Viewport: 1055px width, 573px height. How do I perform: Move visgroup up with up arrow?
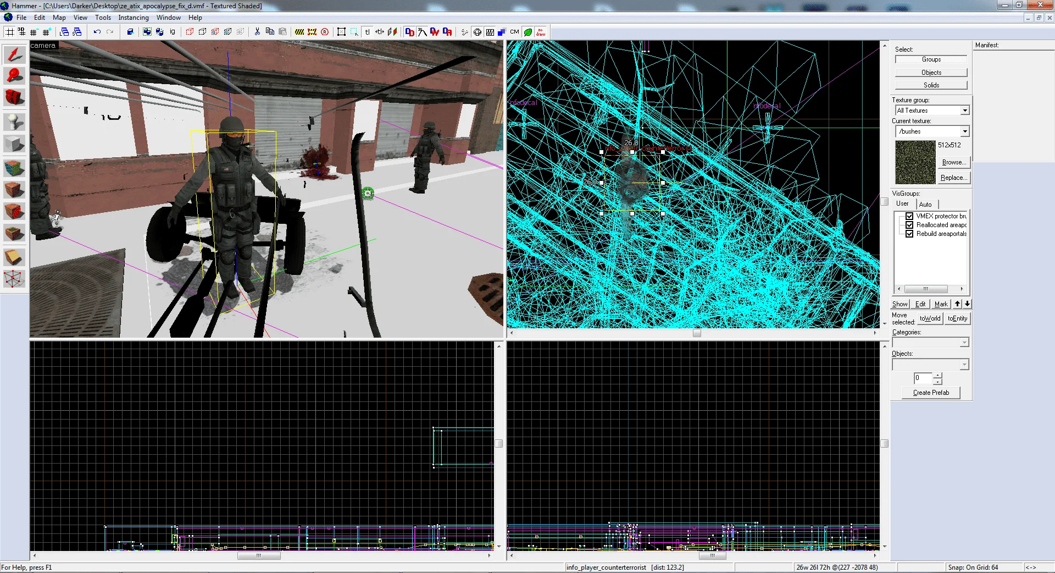(958, 304)
